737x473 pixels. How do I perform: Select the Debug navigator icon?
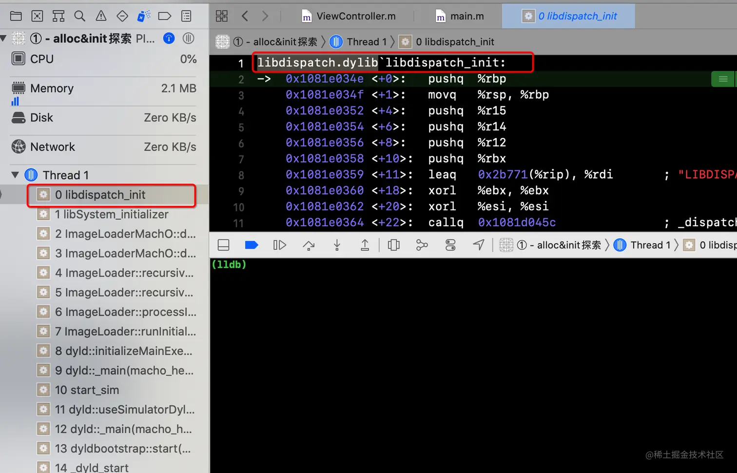pos(143,16)
